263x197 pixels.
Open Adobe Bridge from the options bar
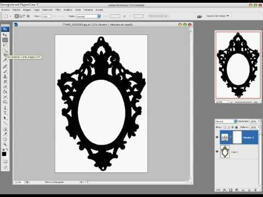pos(199,16)
